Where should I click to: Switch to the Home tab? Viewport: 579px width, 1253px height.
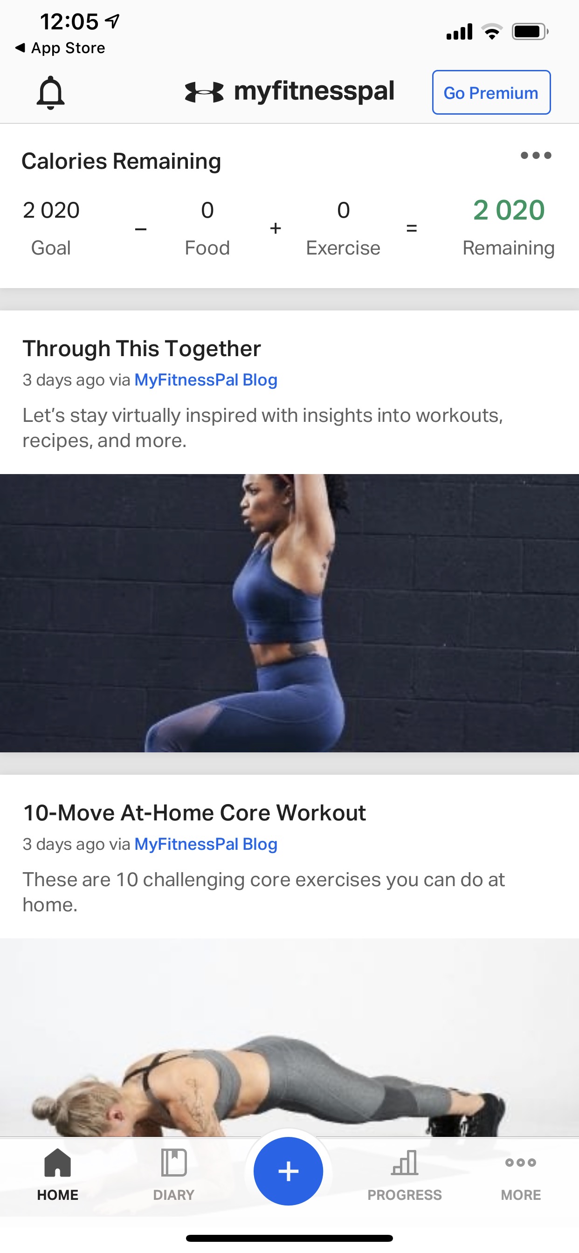click(57, 1174)
